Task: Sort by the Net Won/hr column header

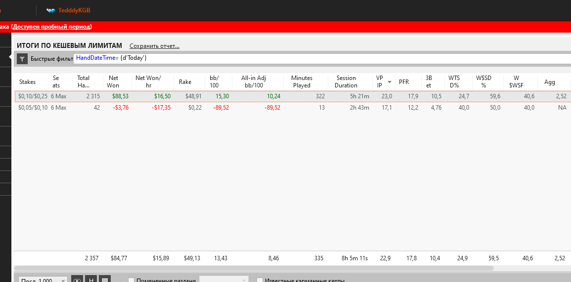Action: click(148, 82)
